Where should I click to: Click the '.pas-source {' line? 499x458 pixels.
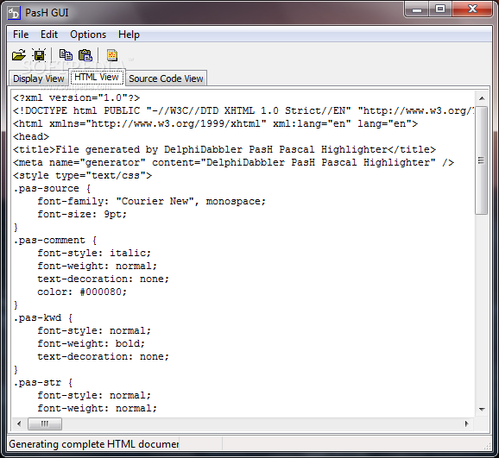(52, 188)
